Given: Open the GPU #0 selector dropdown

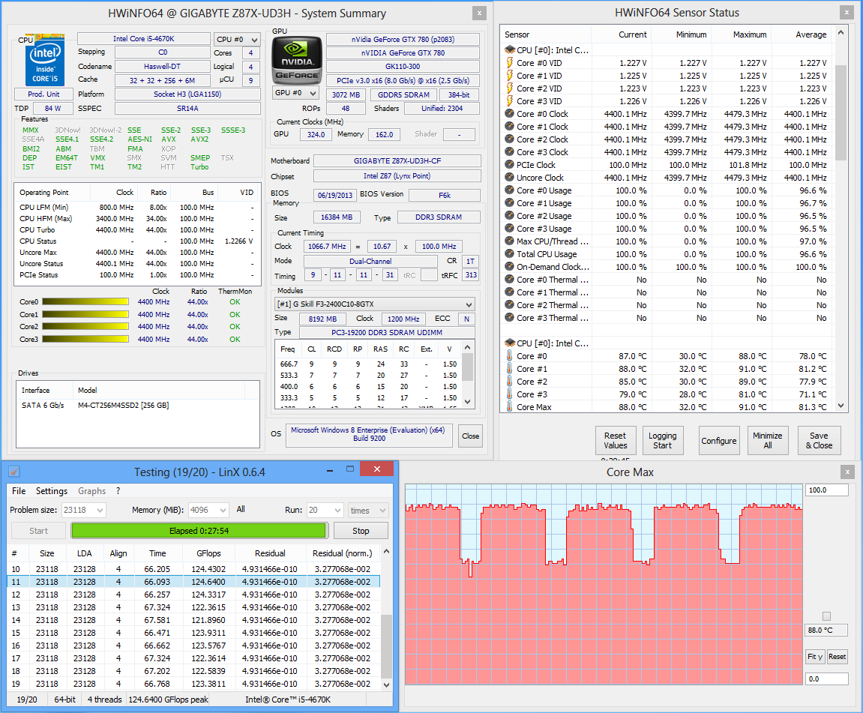Looking at the screenshot, I should 296,93.
